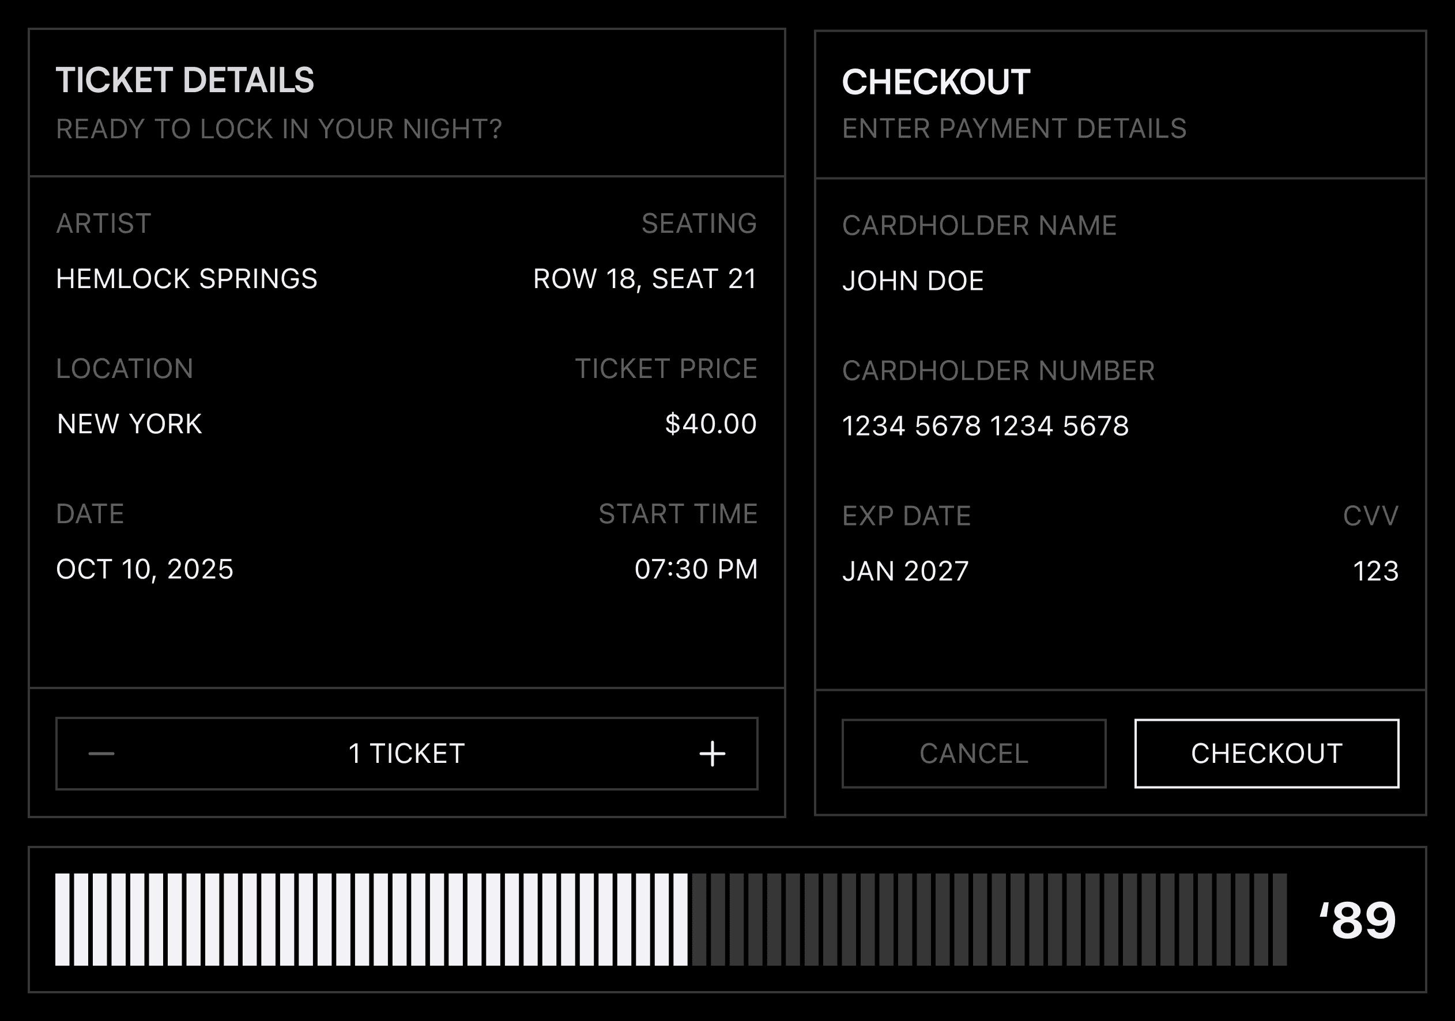Click the CVV value 123
Image resolution: width=1455 pixels, height=1021 pixels.
[x=1375, y=570]
